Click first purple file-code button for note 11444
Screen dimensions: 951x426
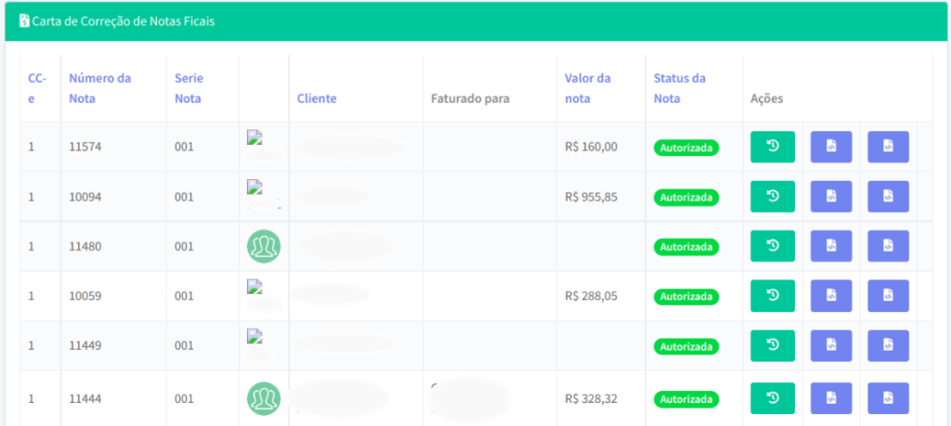click(x=831, y=398)
